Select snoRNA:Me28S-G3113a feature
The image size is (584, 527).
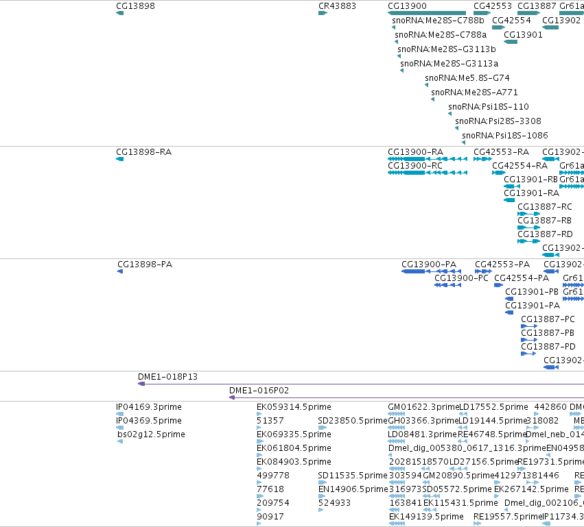point(401,71)
